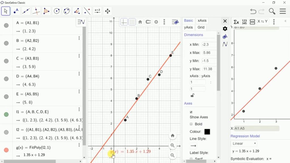This screenshot has height=163, width=290.
Task: Open the more options menu for list l1
Action: 79,109
